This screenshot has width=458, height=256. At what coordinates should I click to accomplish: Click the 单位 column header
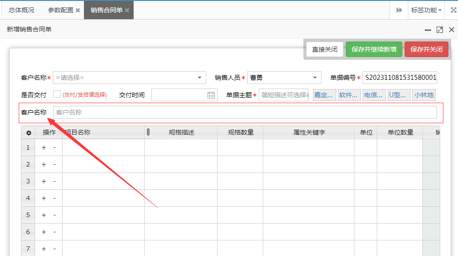point(366,133)
